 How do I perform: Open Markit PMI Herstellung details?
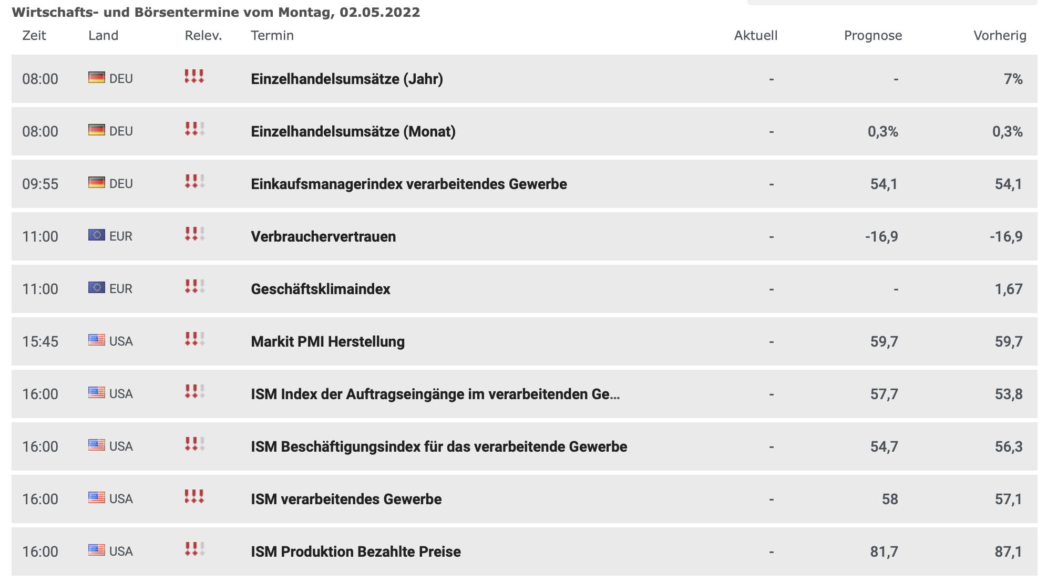tap(327, 341)
